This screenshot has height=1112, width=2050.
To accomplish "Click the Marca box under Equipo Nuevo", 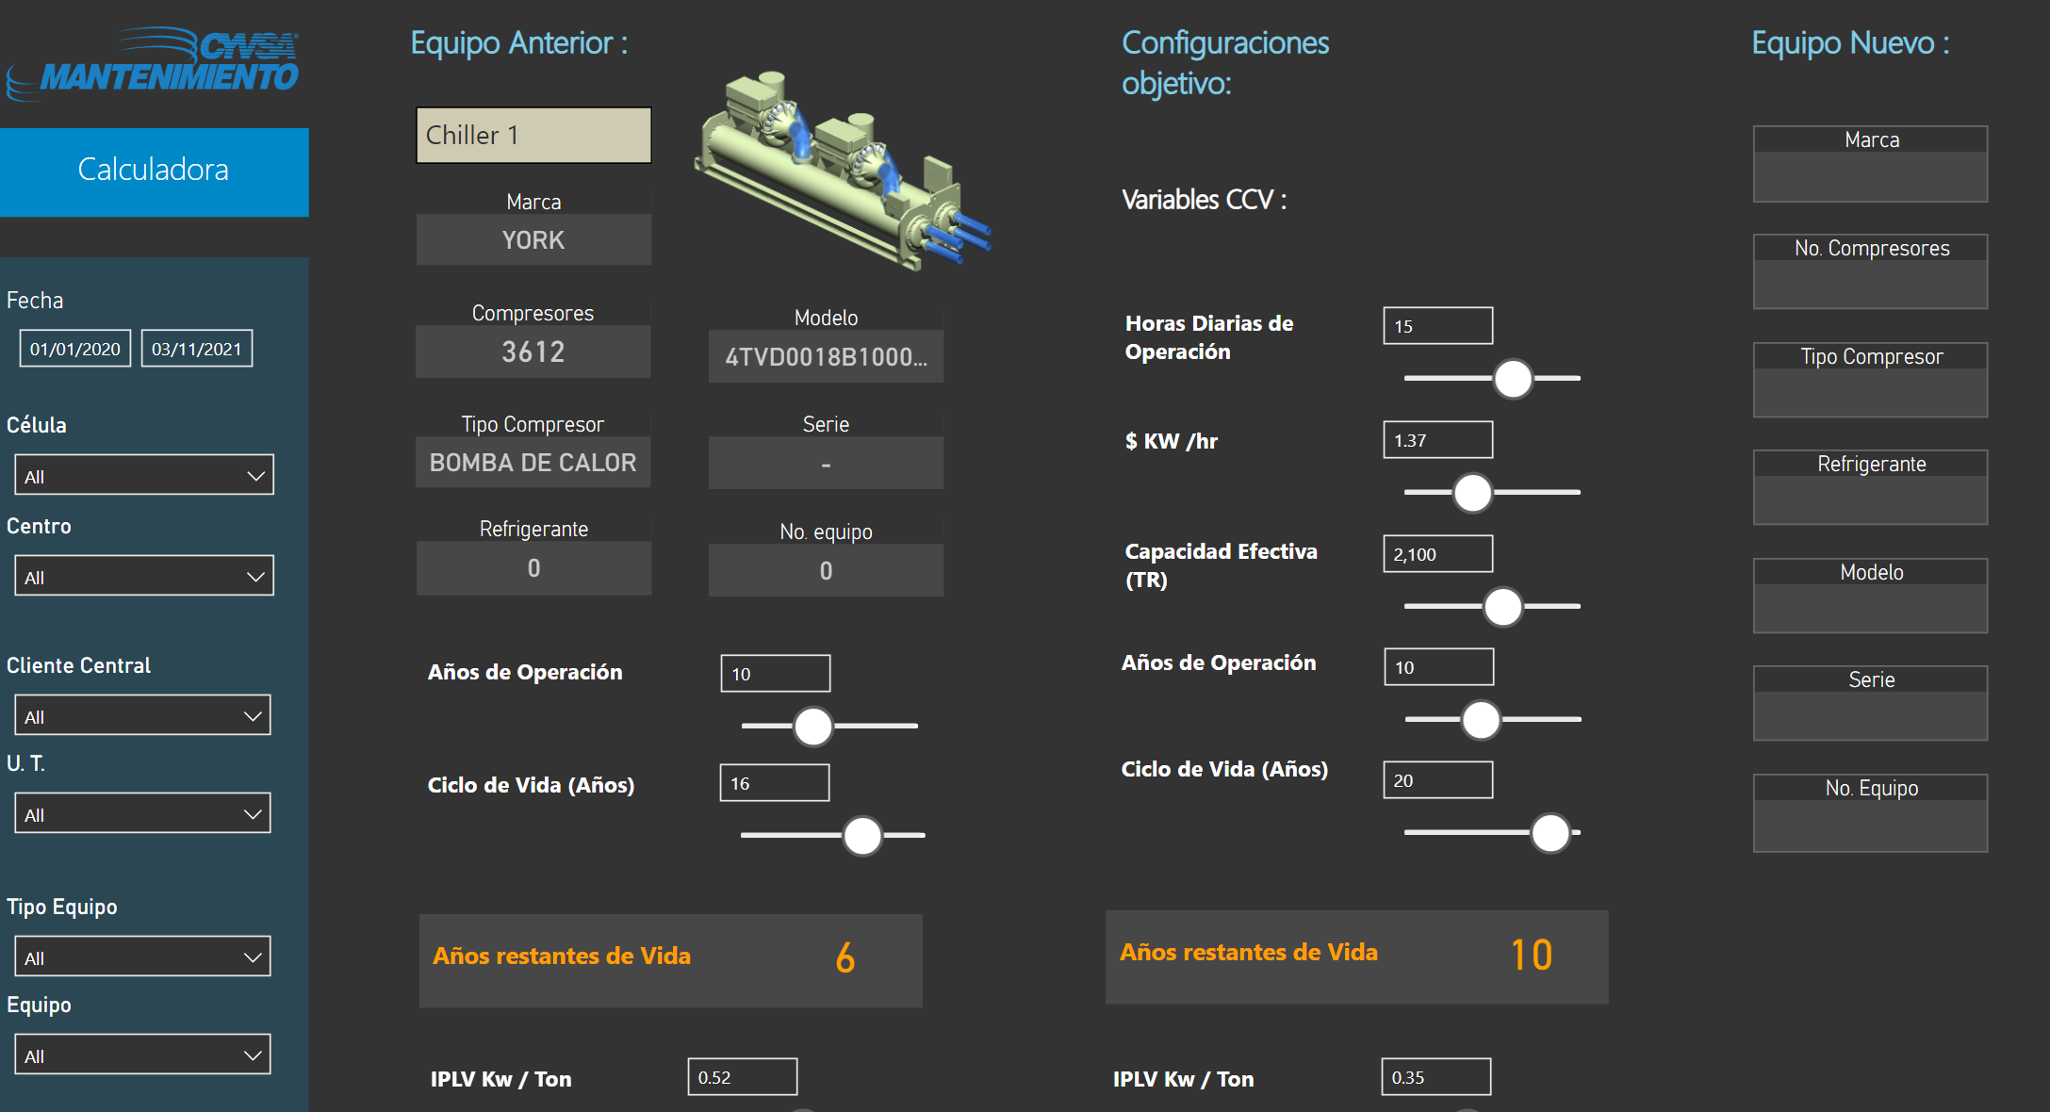I will coord(1869,164).
